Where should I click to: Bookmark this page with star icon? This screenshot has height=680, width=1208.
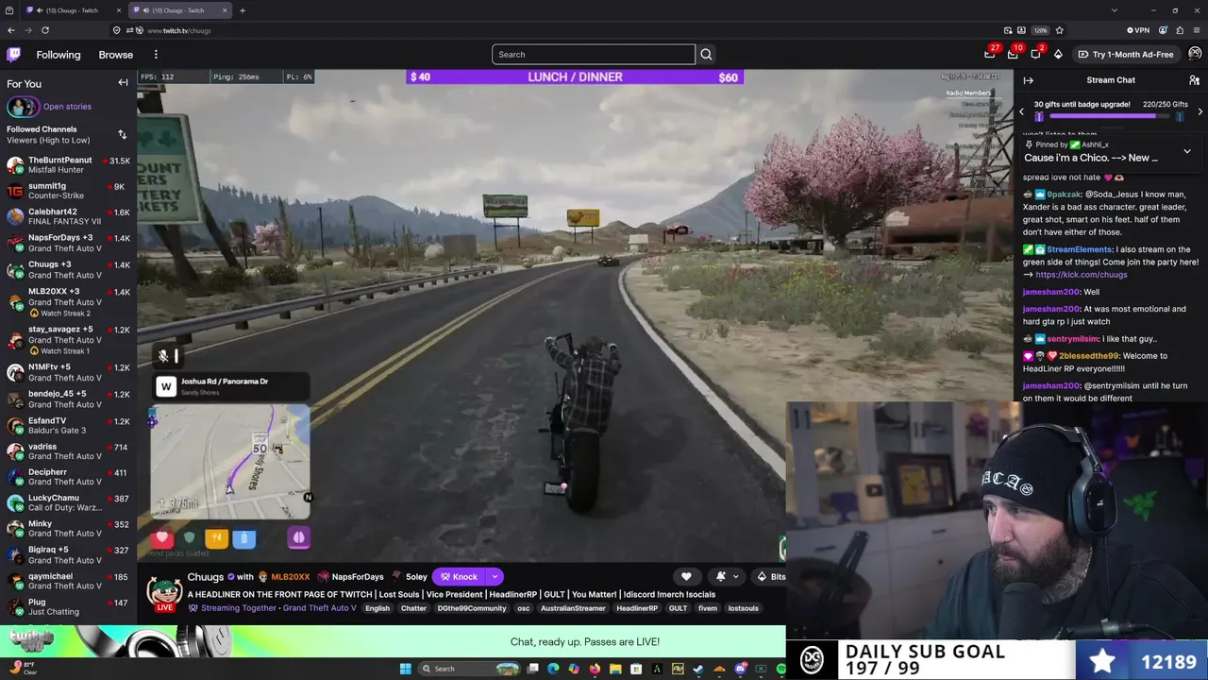(x=1059, y=30)
